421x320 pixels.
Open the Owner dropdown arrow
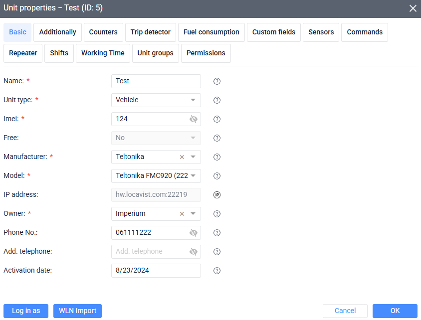(193, 214)
